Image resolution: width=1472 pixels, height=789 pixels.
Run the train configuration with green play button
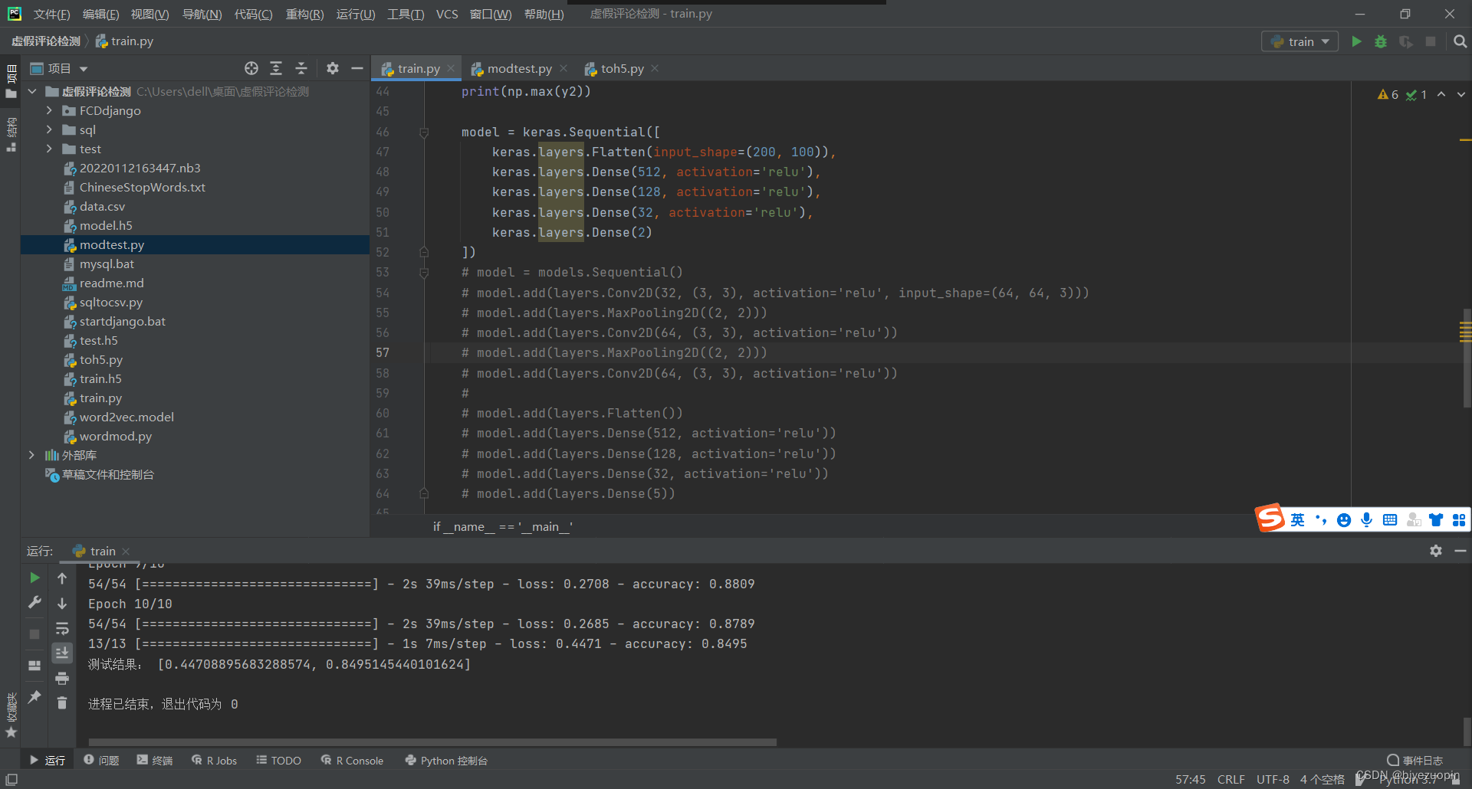click(x=1356, y=41)
